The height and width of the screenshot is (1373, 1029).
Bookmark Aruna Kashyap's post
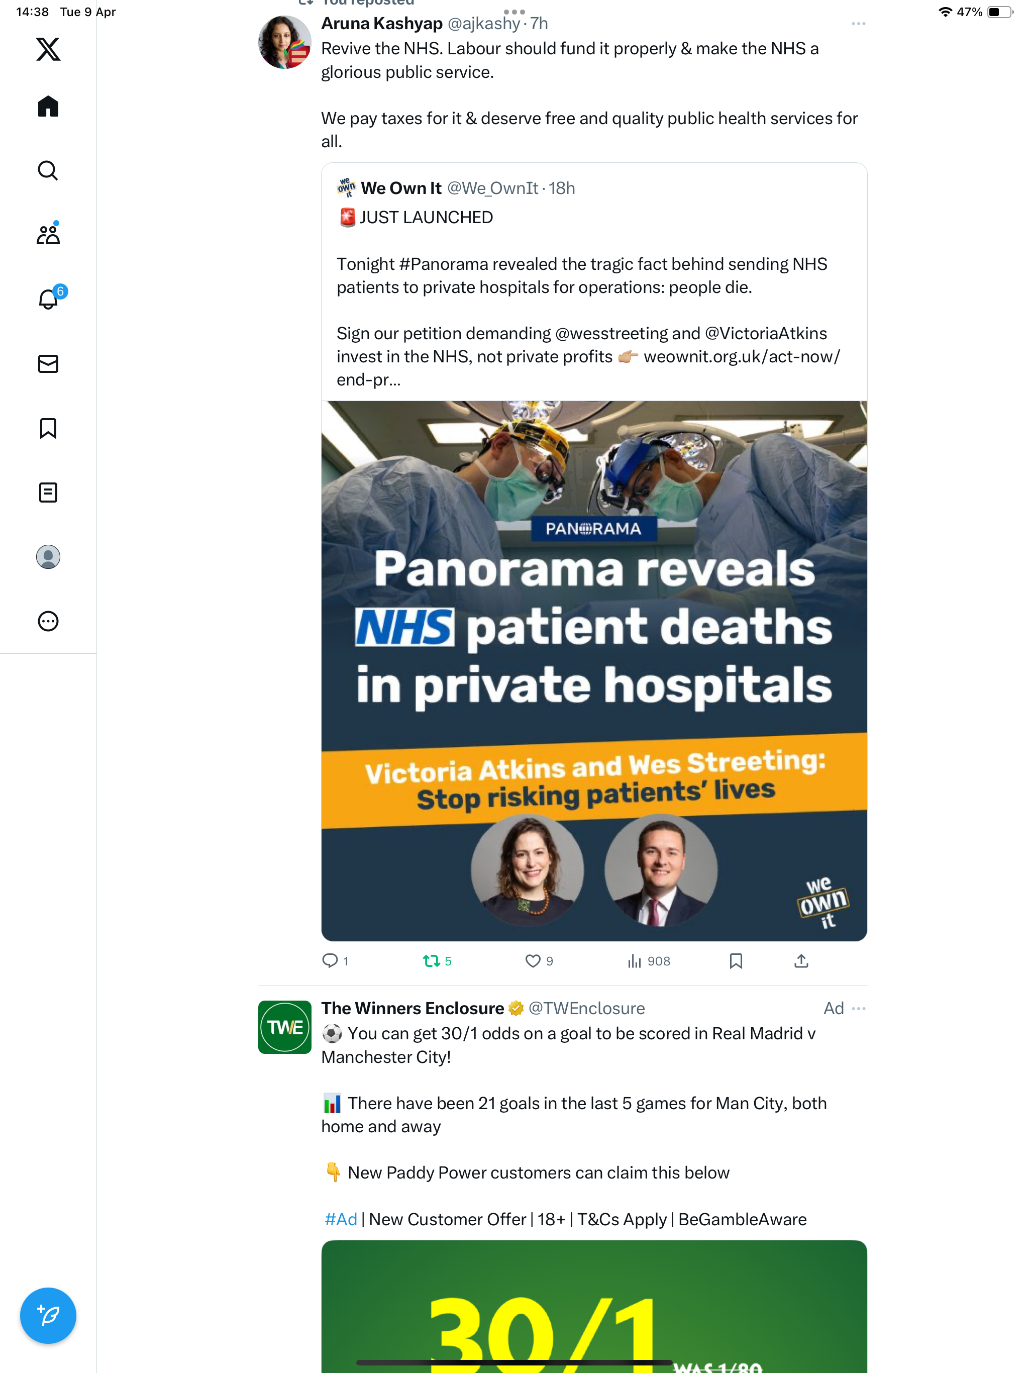tap(736, 961)
